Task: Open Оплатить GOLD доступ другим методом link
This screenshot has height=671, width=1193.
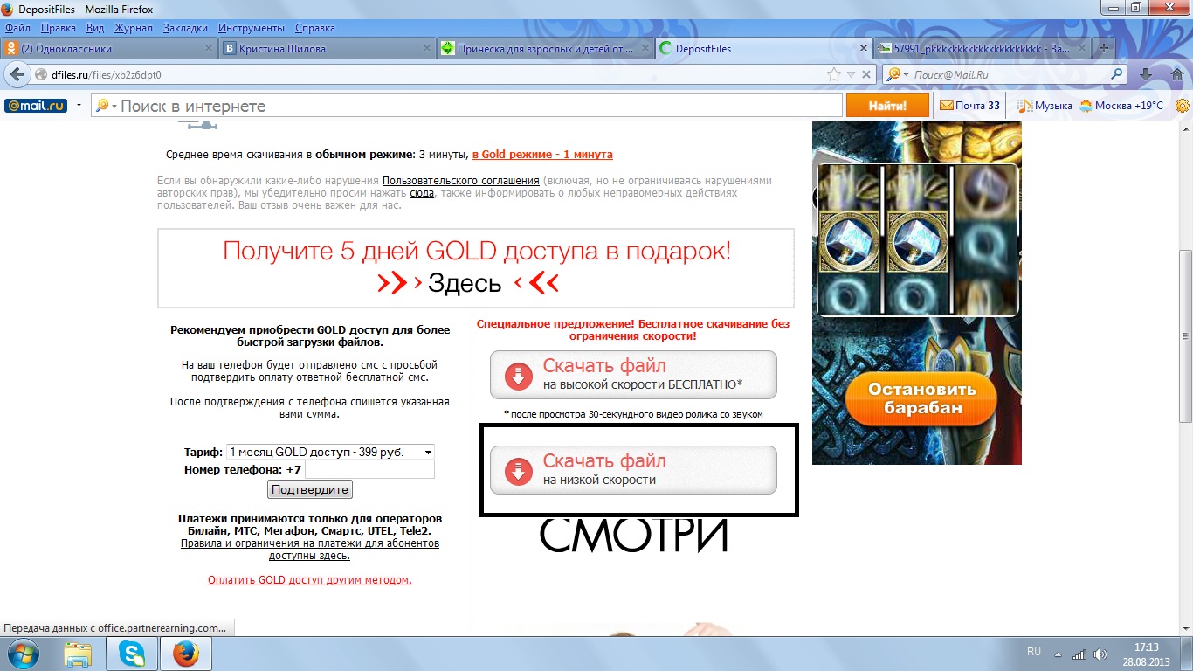Action: click(x=310, y=579)
